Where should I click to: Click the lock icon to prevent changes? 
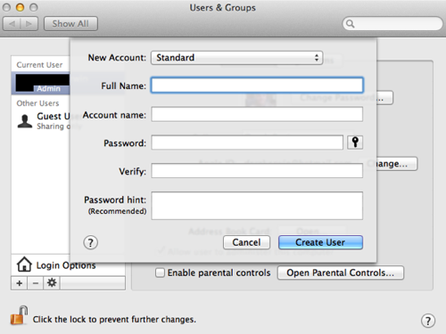[x=19, y=316]
